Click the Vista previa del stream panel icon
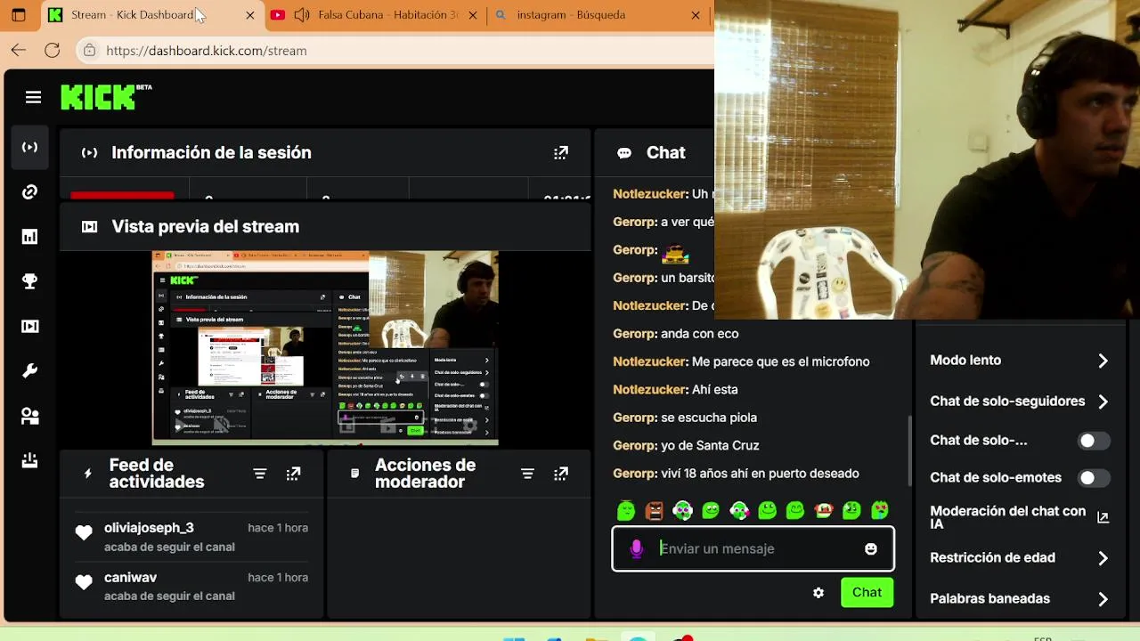 pos(89,227)
